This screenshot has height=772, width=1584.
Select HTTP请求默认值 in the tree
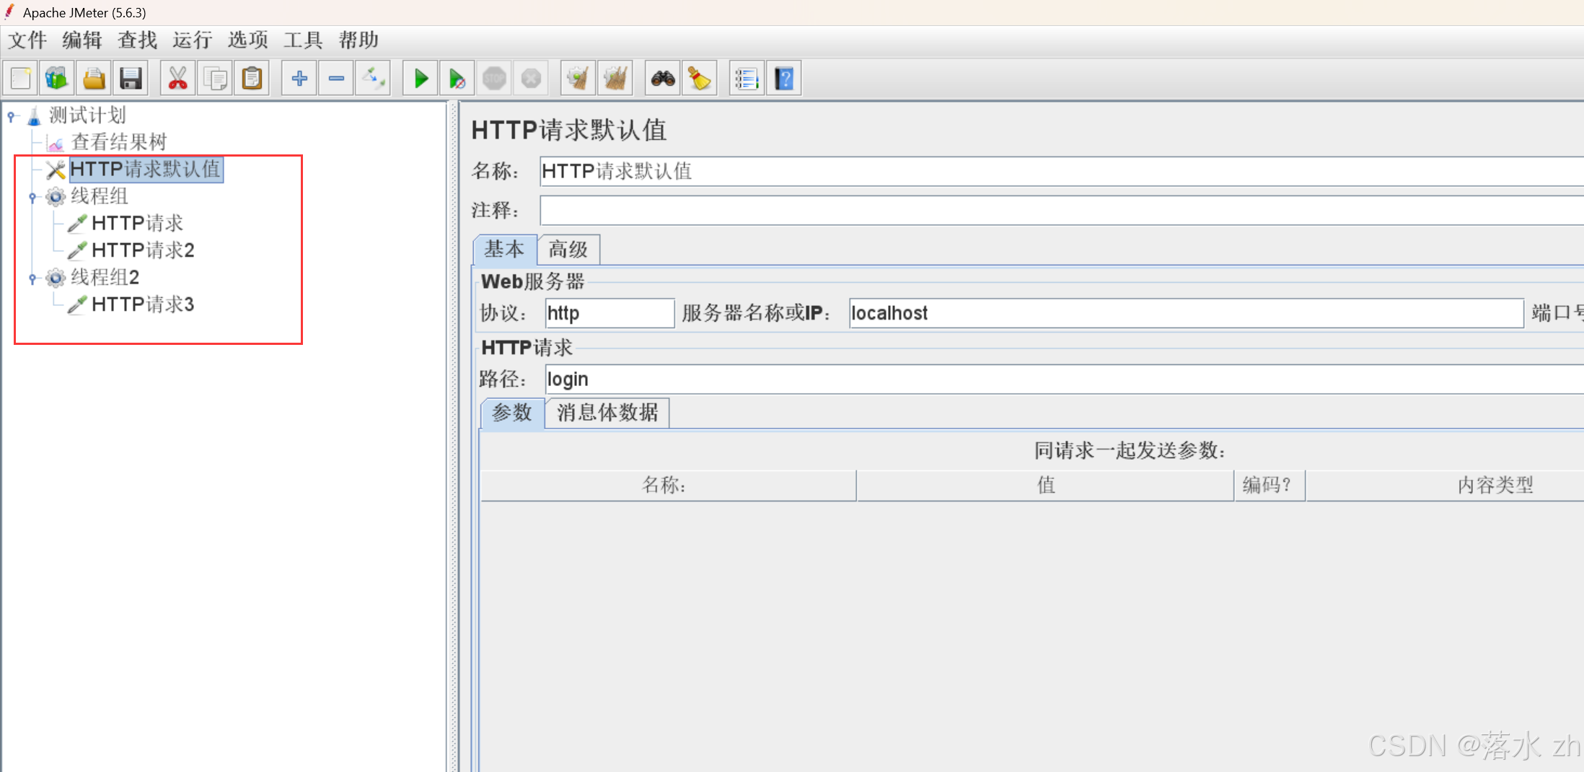146,170
